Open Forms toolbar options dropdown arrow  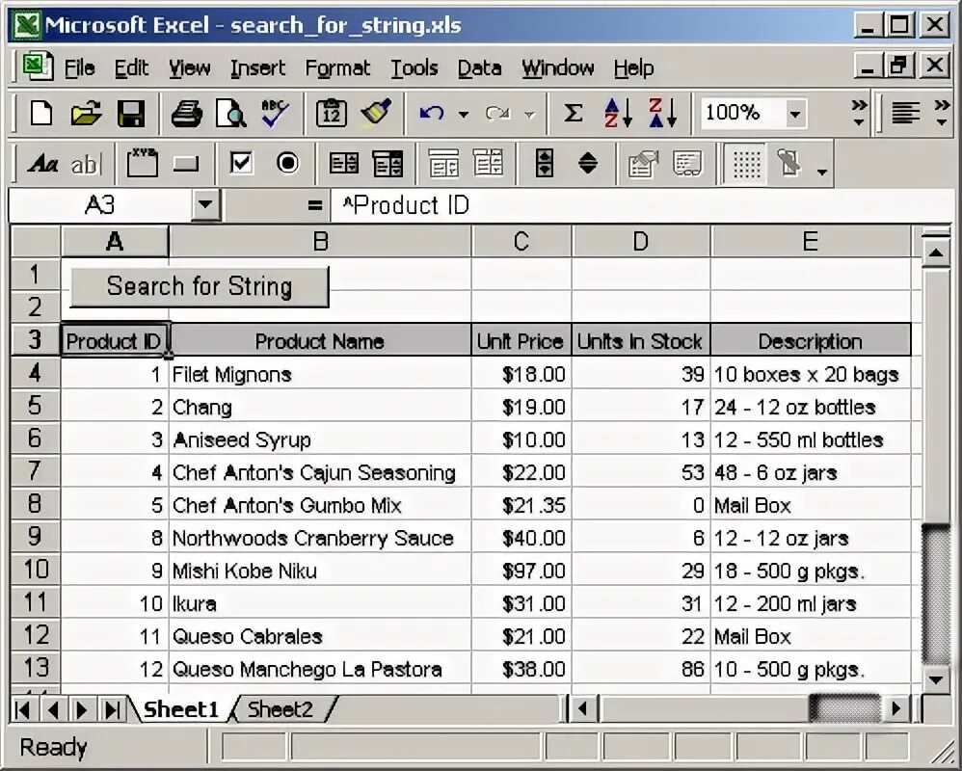click(x=822, y=173)
